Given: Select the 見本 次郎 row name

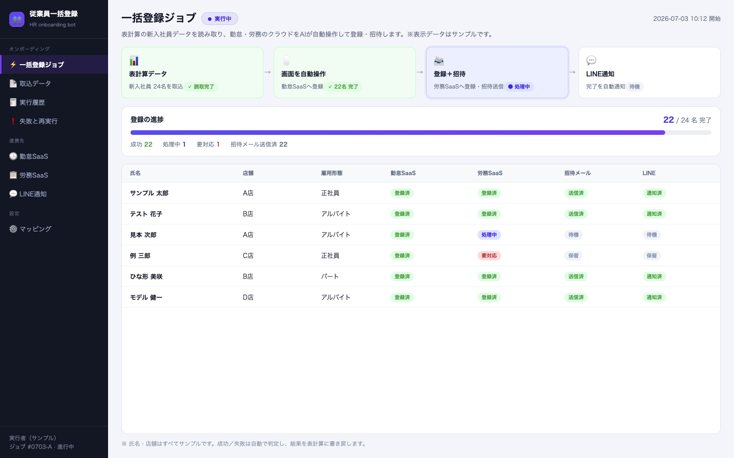Looking at the screenshot, I should (143, 235).
